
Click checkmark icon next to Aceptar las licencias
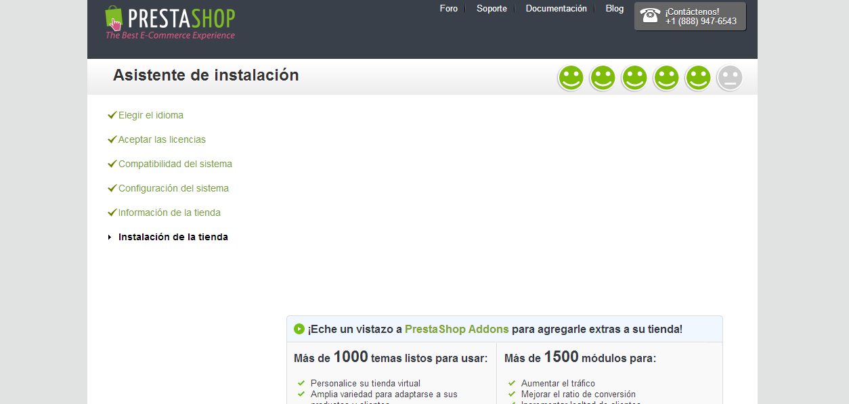click(x=112, y=139)
